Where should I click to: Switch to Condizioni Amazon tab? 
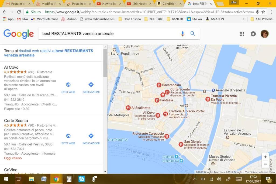pyautogui.click(x=169, y=4)
